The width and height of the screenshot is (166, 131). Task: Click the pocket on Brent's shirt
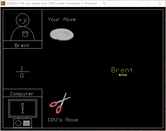(x=25, y=34)
